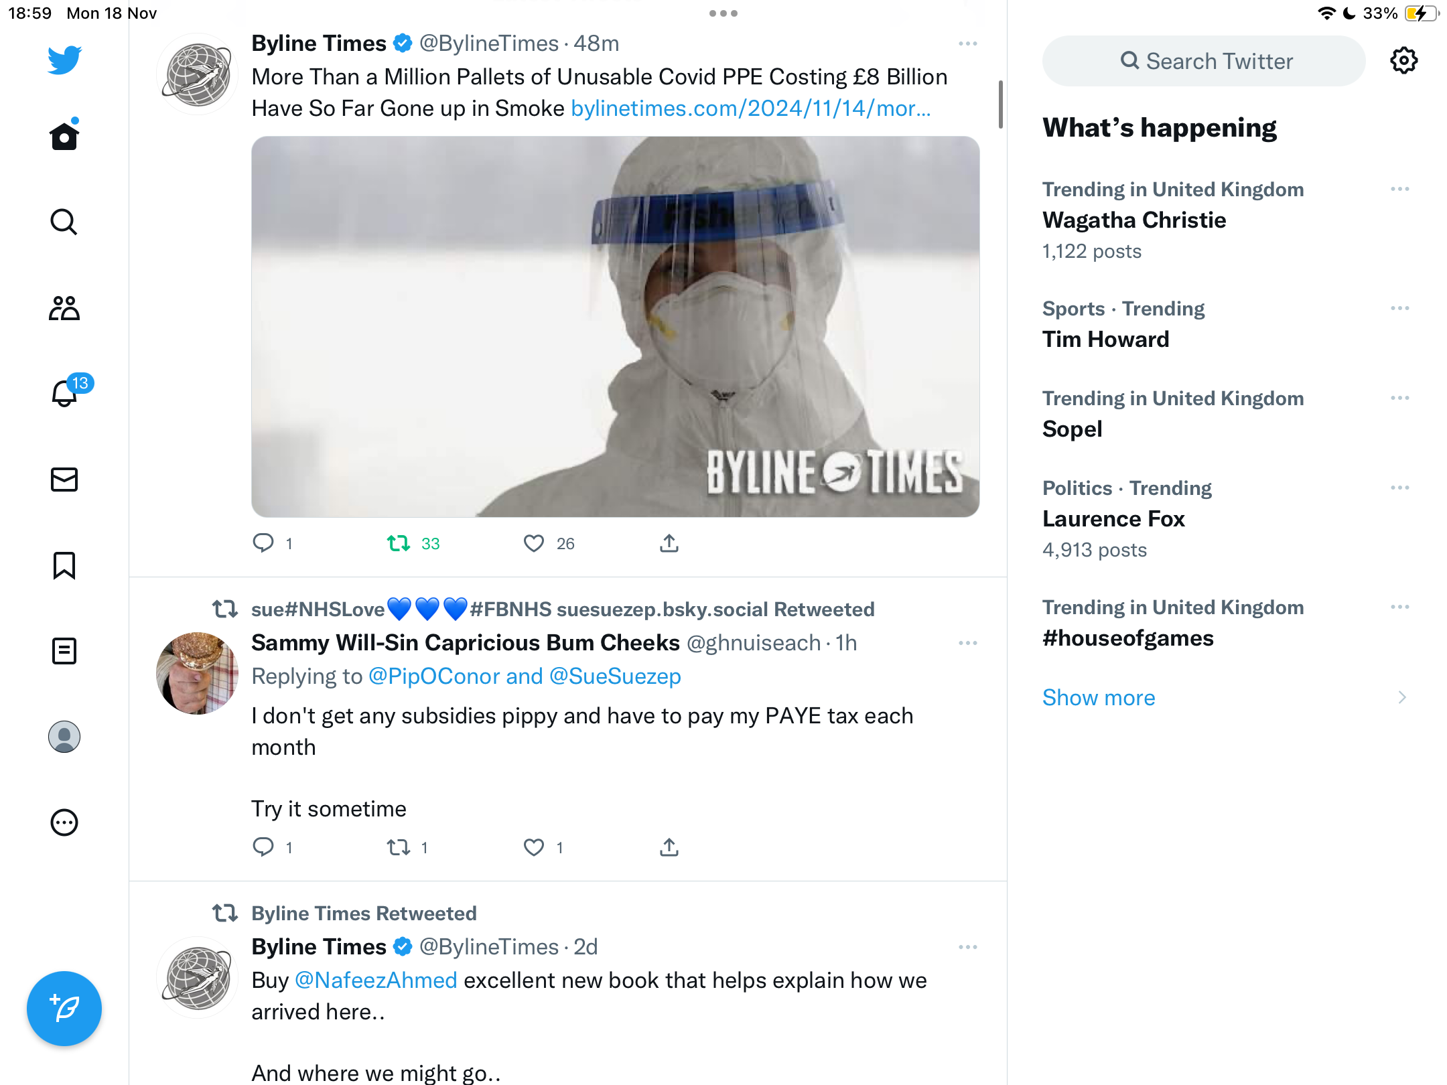Screen dimensions: 1447x1085
Task: Open the bylinetimes.com article link
Action: point(751,108)
